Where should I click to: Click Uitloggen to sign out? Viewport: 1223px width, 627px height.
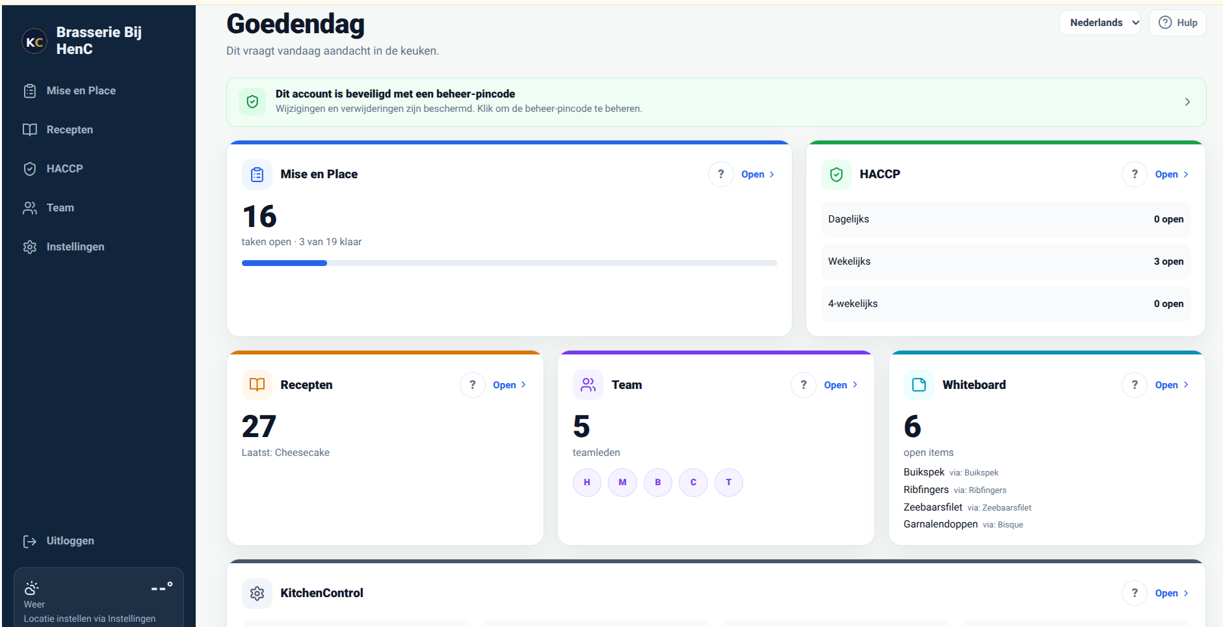click(98, 541)
